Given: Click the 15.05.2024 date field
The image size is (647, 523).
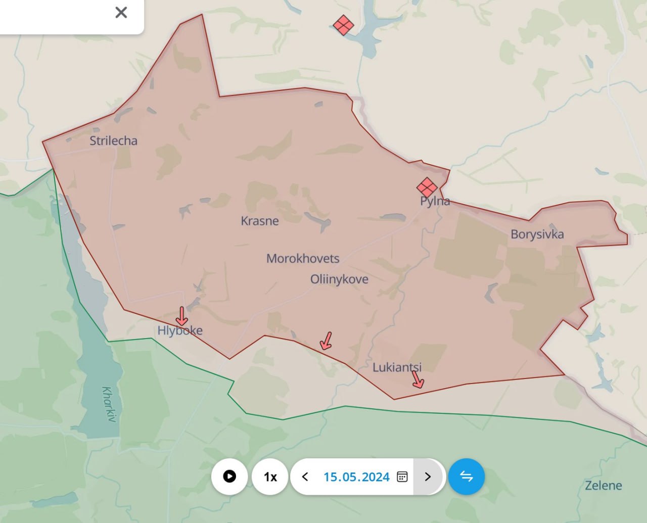Looking at the screenshot, I should pos(356,477).
